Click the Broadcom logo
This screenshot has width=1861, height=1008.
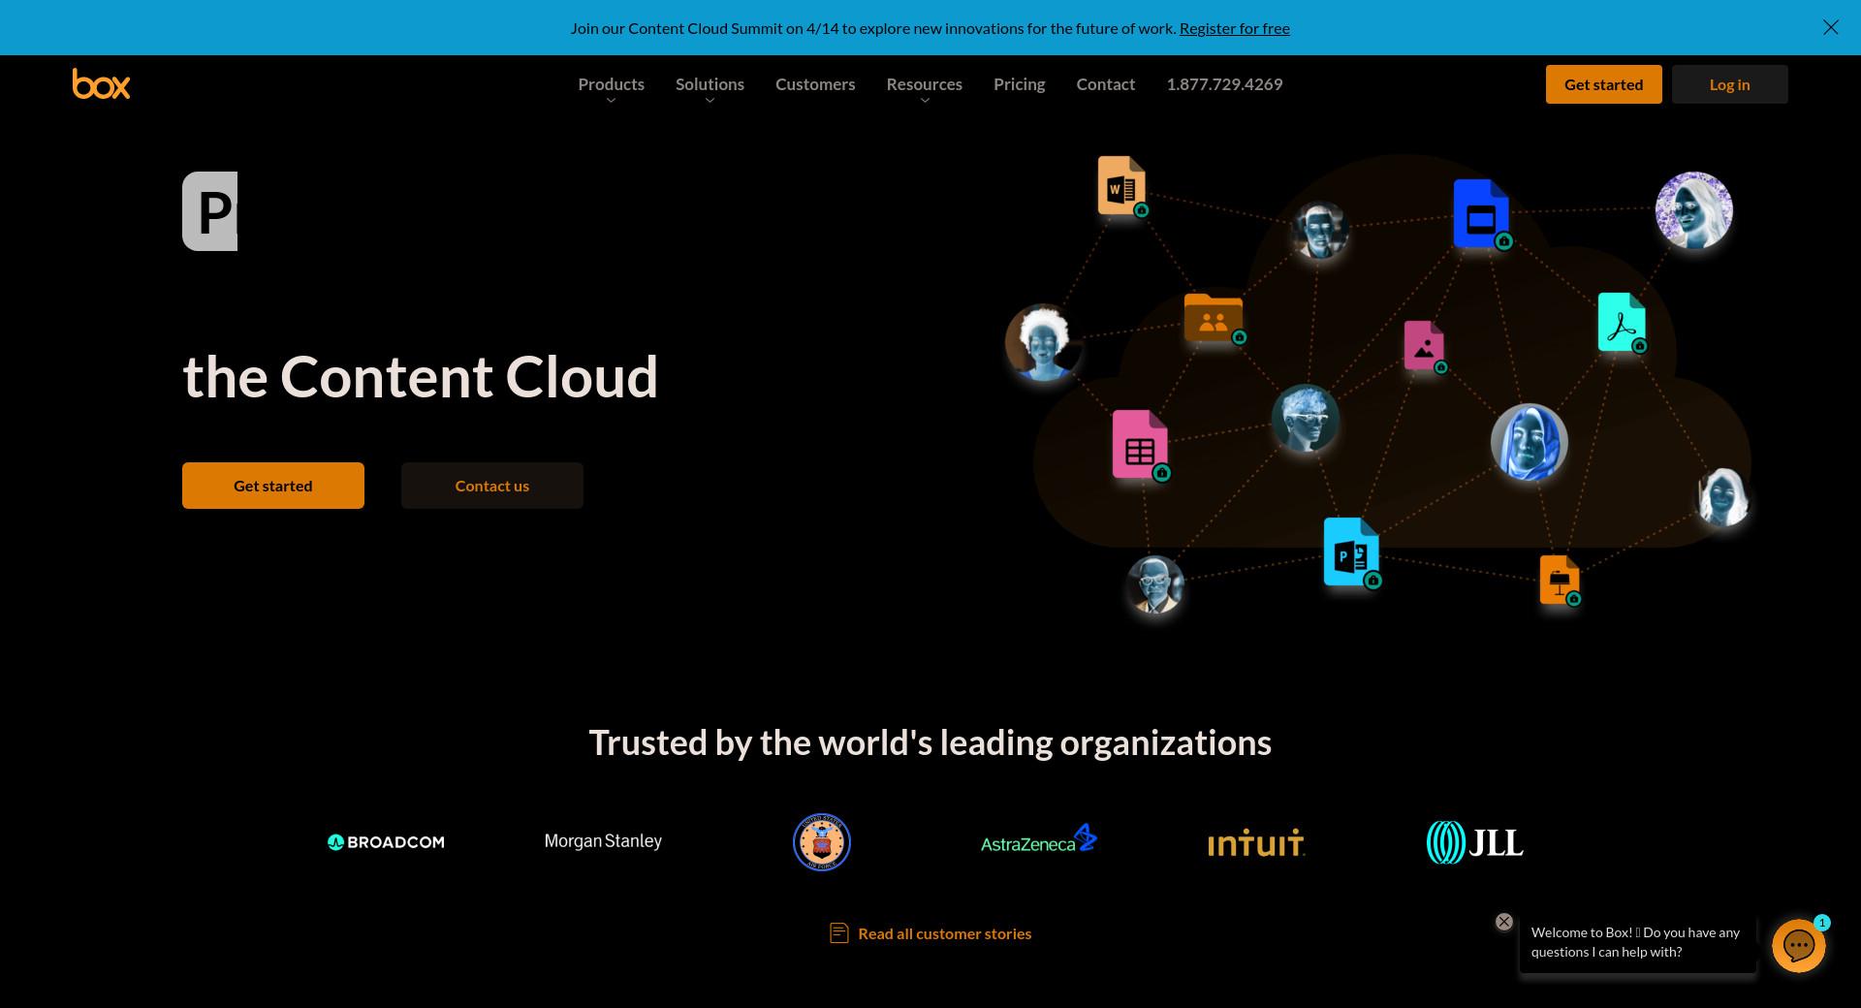(x=386, y=842)
